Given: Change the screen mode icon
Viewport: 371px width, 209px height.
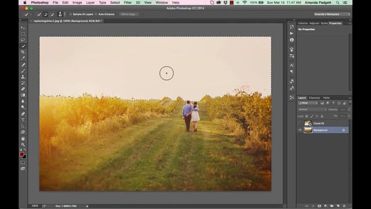Looking at the screenshot, I should pos(23,169).
